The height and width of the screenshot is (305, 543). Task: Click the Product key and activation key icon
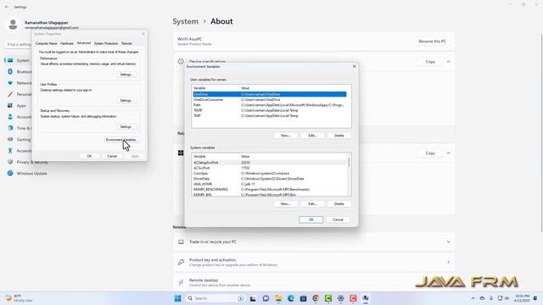click(x=181, y=262)
